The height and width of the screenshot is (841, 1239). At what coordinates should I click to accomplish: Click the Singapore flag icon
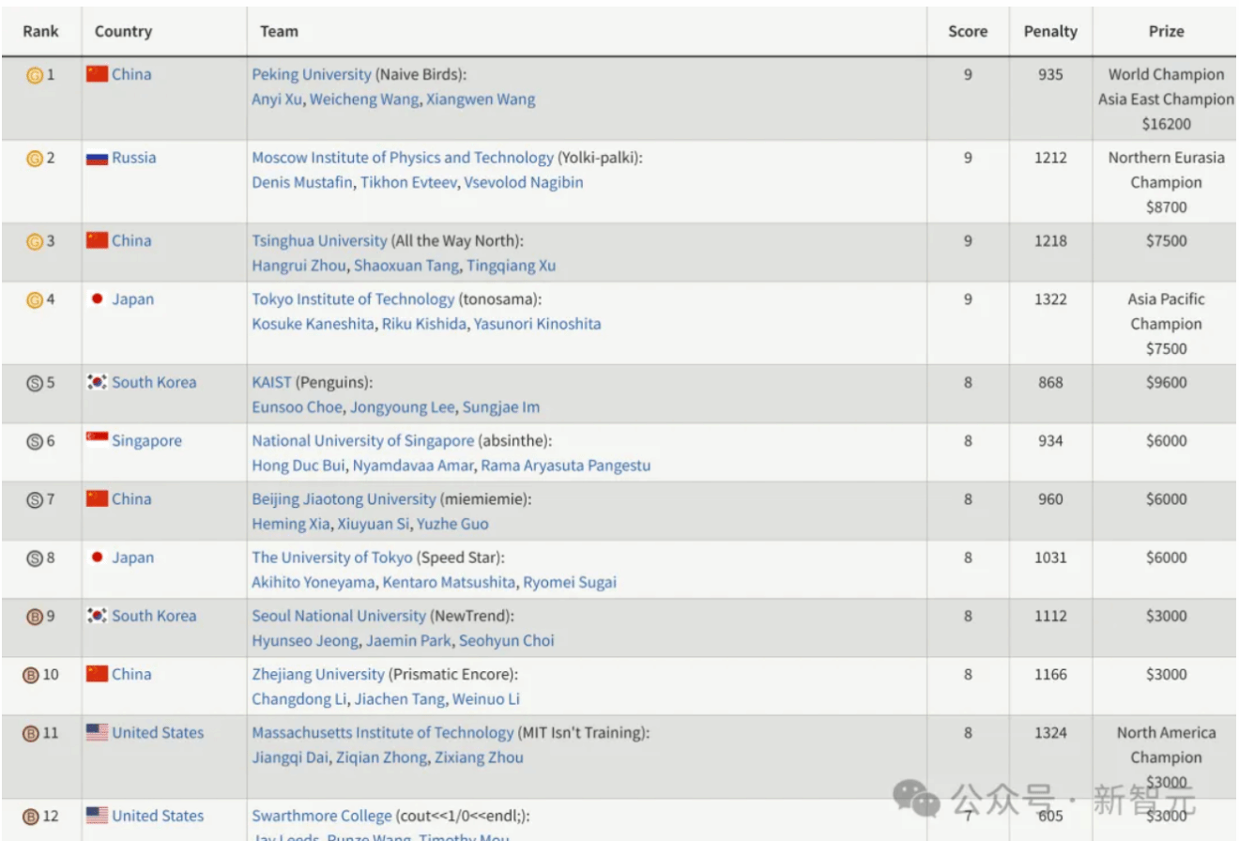pyautogui.click(x=97, y=440)
